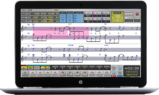This screenshot has height=95, width=159.
Task: Decrease tempo with the left arrow
Action: click(x=113, y=18)
